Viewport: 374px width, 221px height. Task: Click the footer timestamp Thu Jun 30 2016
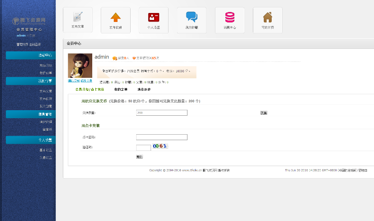(x=326, y=170)
